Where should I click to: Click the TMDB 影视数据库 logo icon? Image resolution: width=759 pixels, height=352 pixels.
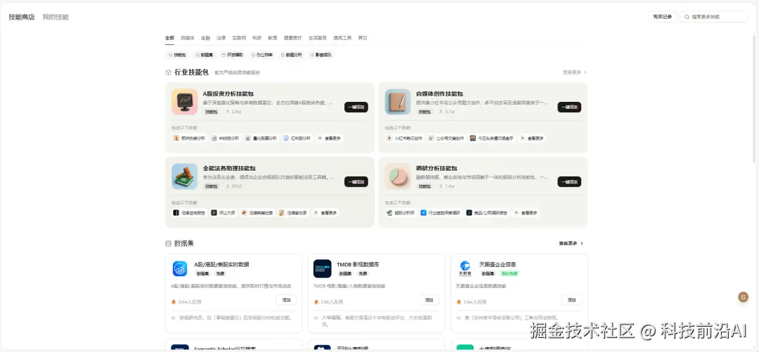323,268
